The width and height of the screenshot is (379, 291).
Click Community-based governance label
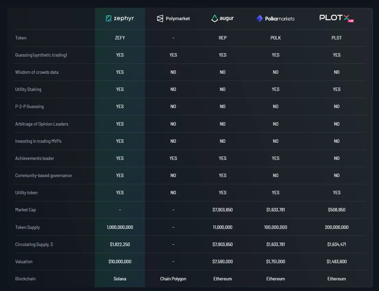tap(44, 175)
